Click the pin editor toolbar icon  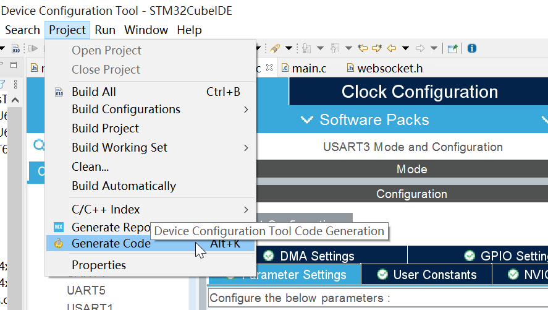pyautogui.click(x=453, y=48)
